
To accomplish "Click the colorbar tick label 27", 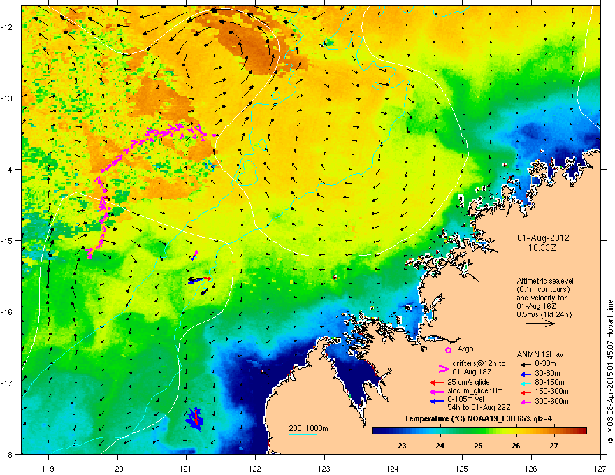I will (x=553, y=446).
